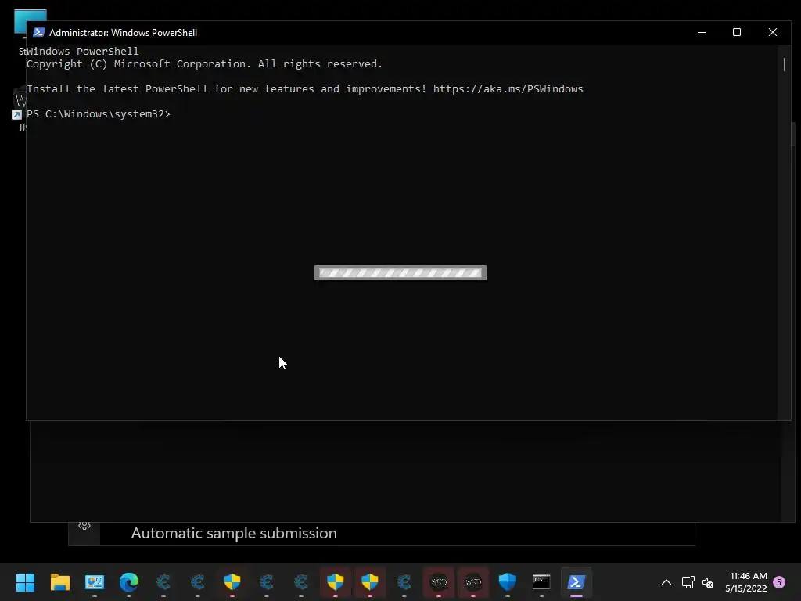The height and width of the screenshot is (601, 801).
Task: Click the striped loading progress bar
Action: click(400, 273)
